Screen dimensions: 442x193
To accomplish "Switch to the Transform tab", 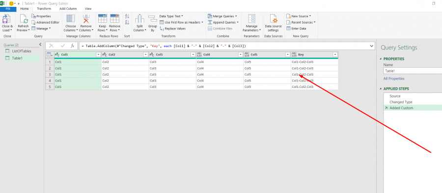I will (44, 9).
